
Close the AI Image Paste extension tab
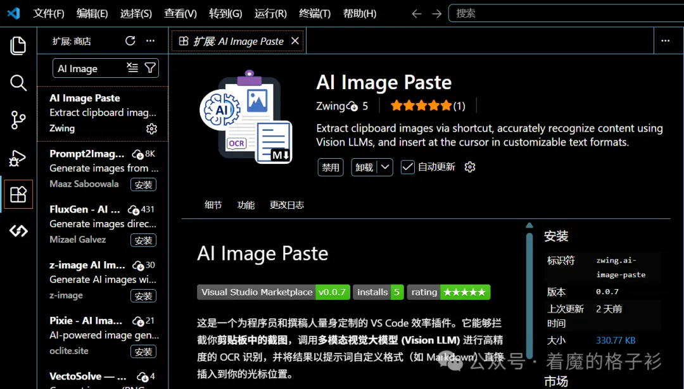coord(295,41)
